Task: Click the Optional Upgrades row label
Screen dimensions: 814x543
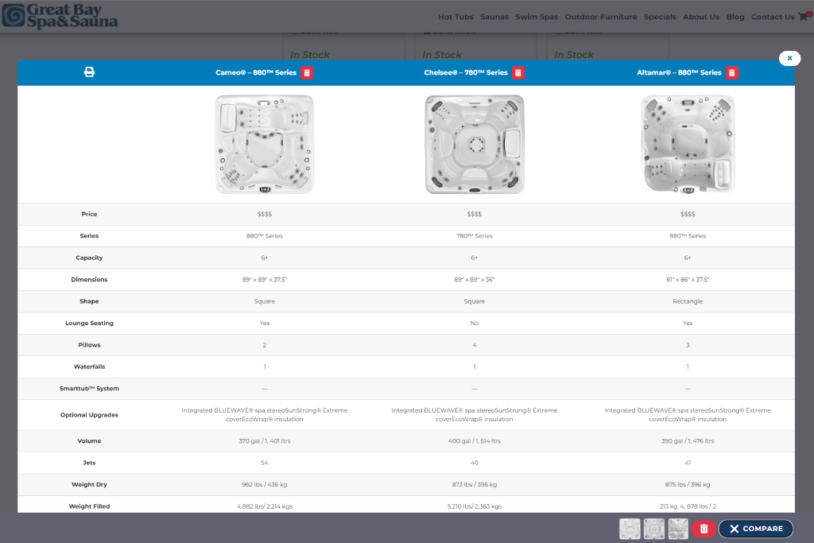Action: 89,415
